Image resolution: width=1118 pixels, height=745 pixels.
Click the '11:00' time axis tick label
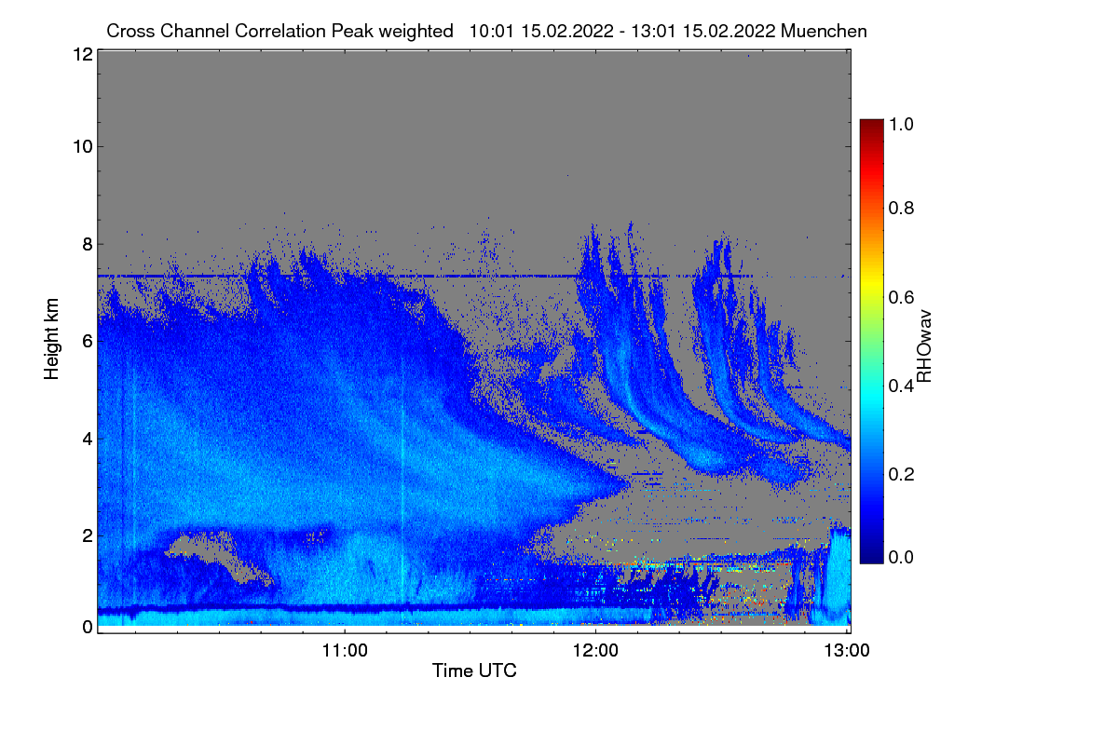pos(345,650)
